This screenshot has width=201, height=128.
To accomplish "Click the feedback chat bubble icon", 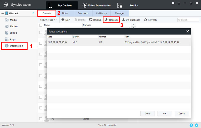I will [173, 3].
